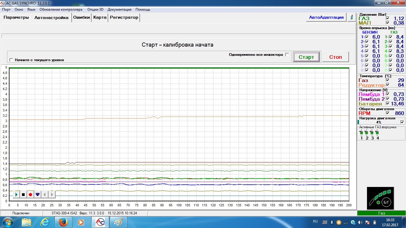The height and width of the screenshot is (228, 406).
Task: Switch to the Ошибки tab
Action: click(x=81, y=17)
